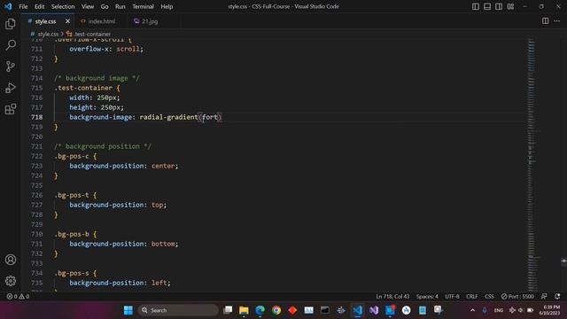Image resolution: width=567 pixels, height=319 pixels.
Task: Open the Run menu
Action: [x=120, y=6]
